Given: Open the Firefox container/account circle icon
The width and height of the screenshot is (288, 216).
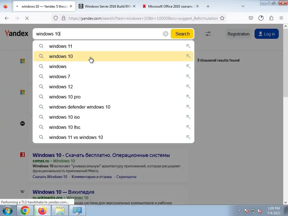Looking at the screenshot, I should click(261, 18).
